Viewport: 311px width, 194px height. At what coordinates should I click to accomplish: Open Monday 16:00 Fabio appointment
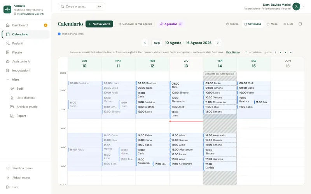tap(84, 150)
